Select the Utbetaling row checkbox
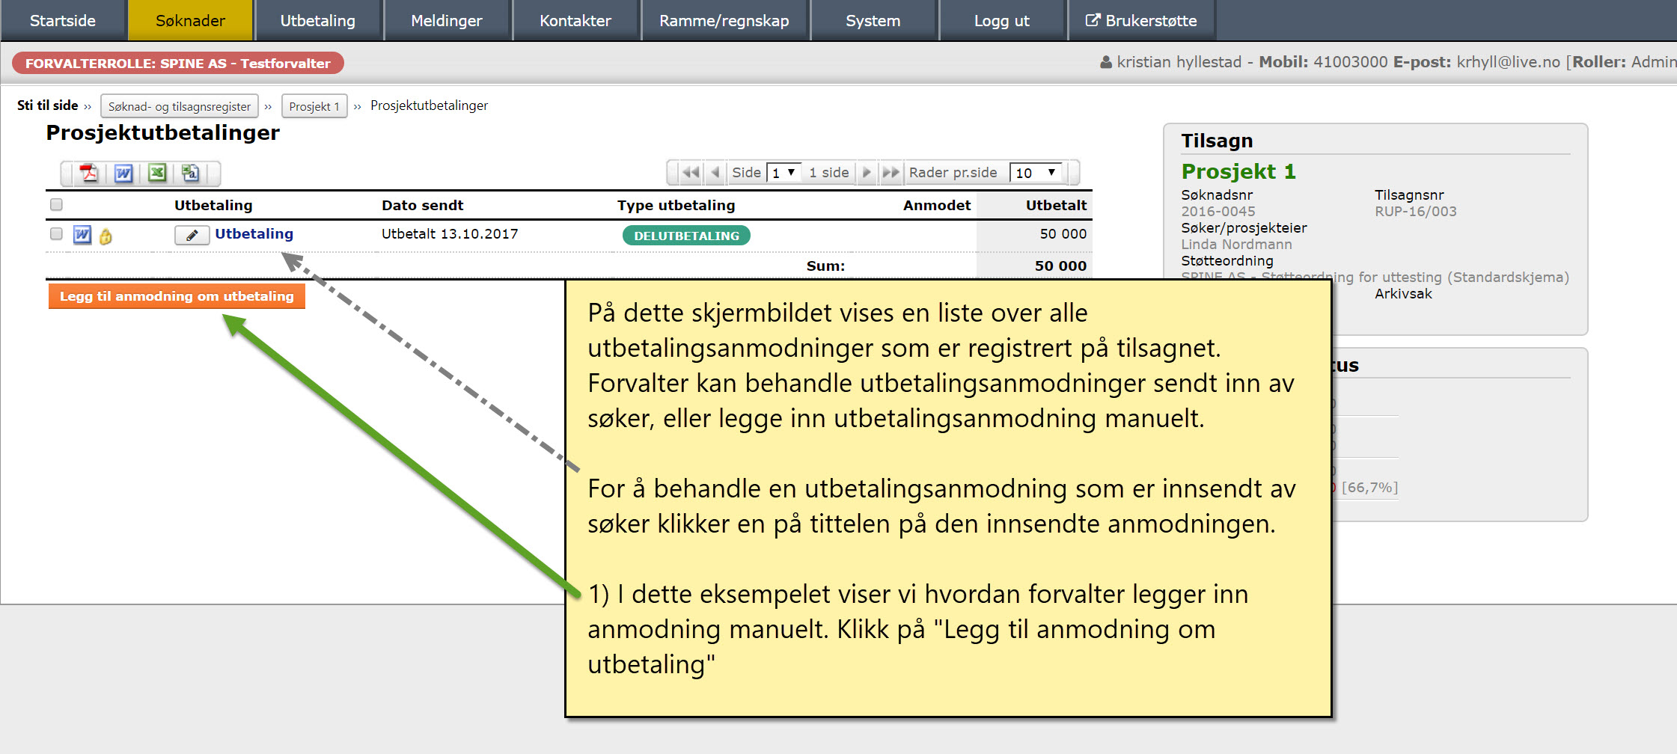This screenshot has height=754, width=1677. [x=56, y=233]
